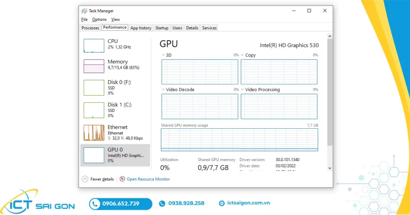This screenshot has height=215, width=410.
Task: Open the ictsaigon.com.vn website link
Action: point(248,203)
